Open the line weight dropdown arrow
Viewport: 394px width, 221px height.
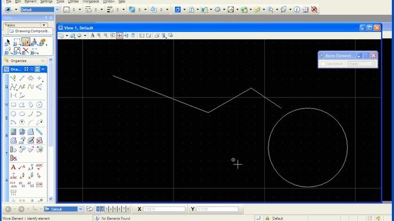123,10
